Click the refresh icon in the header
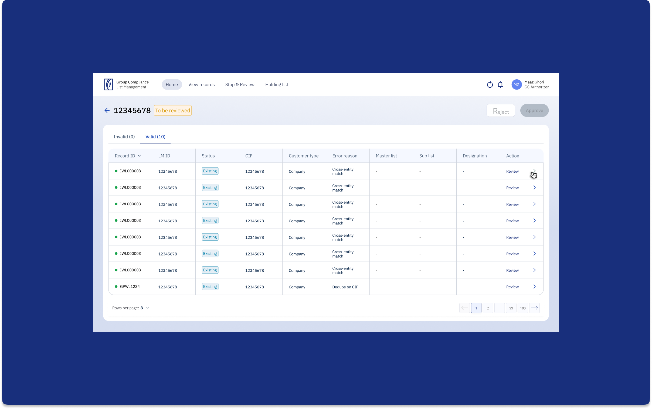This screenshot has height=409, width=652. 490,85
